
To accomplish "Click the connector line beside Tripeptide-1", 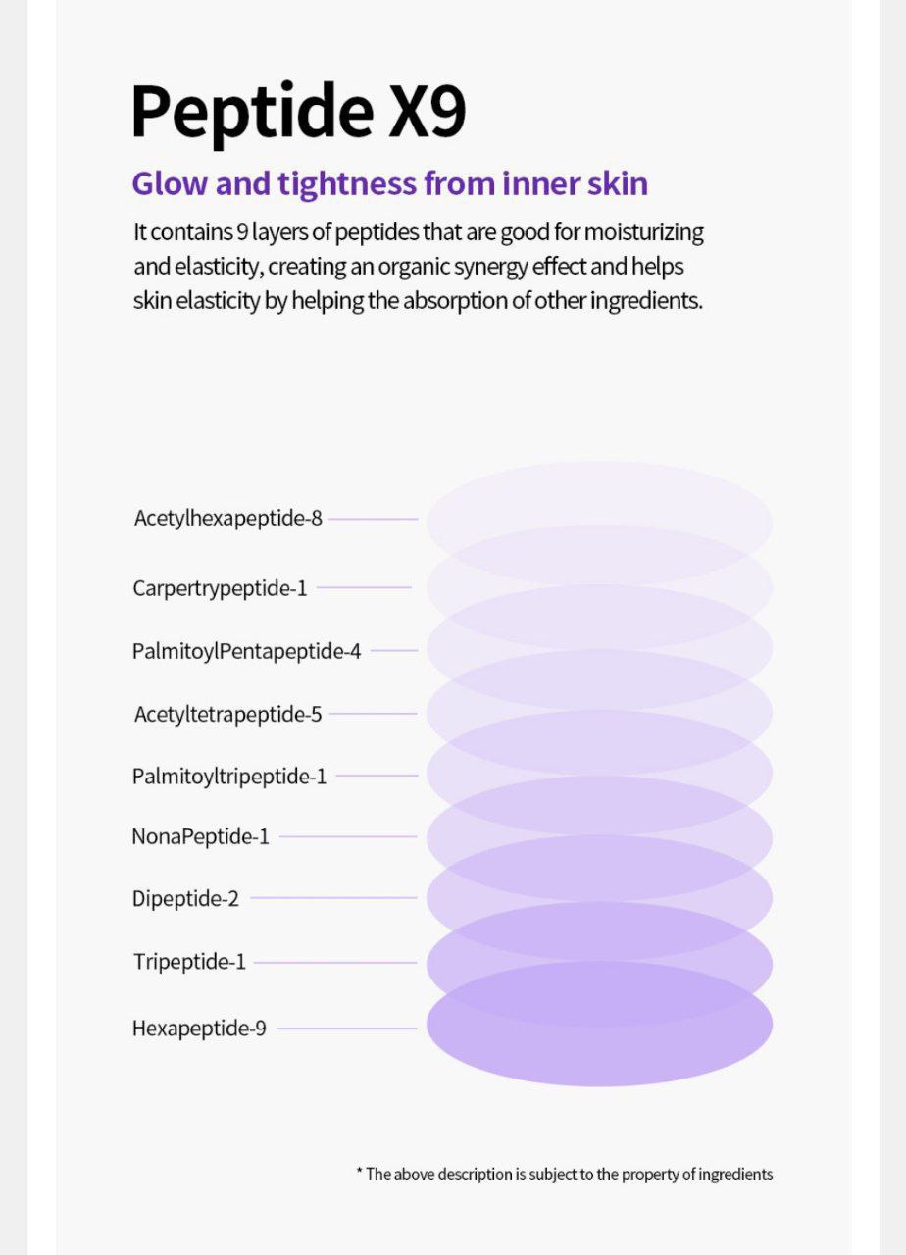I will 335,963.
